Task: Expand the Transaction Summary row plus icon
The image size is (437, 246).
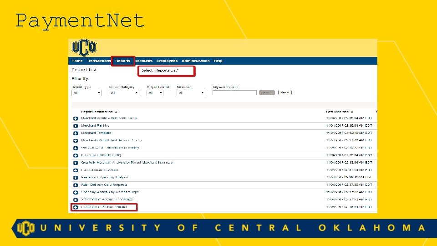Action: [x=76, y=148]
